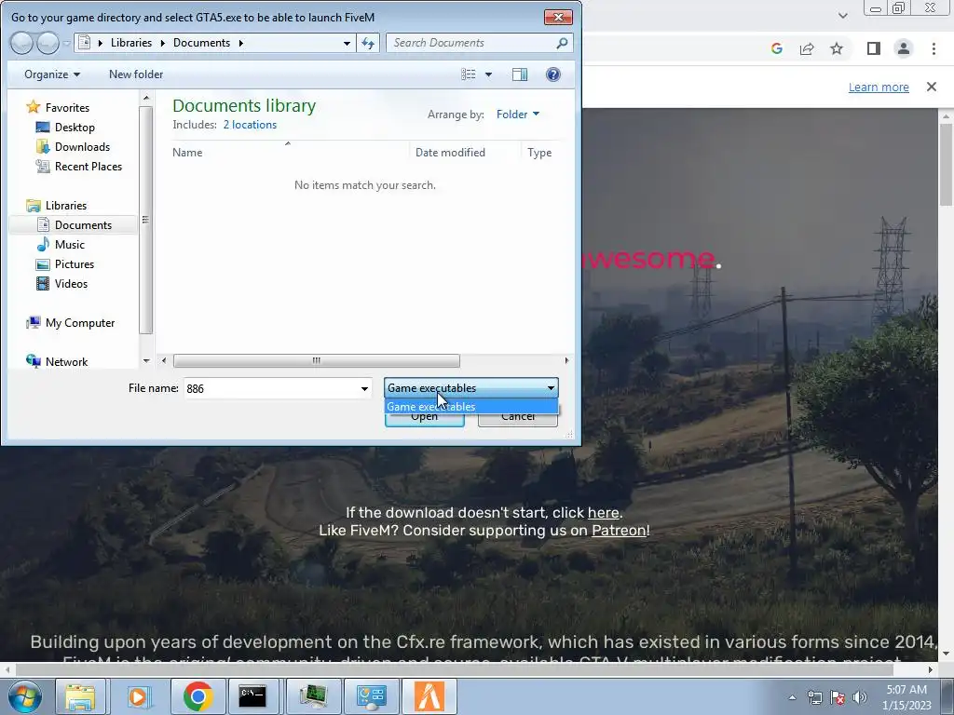Click the sidebar scroll down arrow
The width and height of the screenshot is (954, 715).
(146, 361)
